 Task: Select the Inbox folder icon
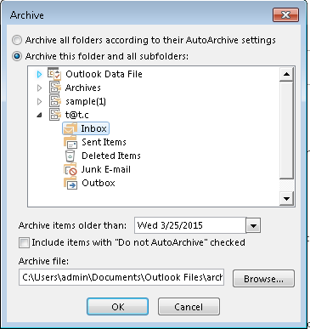(x=70, y=128)
